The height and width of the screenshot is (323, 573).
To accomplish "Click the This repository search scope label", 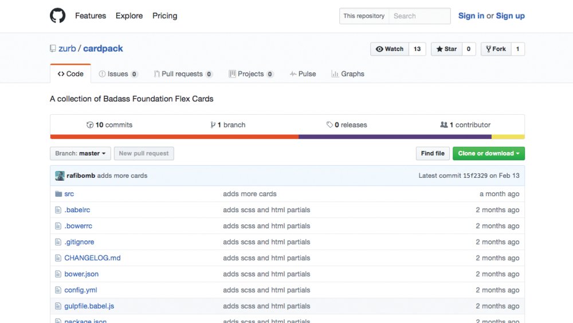I will coord(364,16).
